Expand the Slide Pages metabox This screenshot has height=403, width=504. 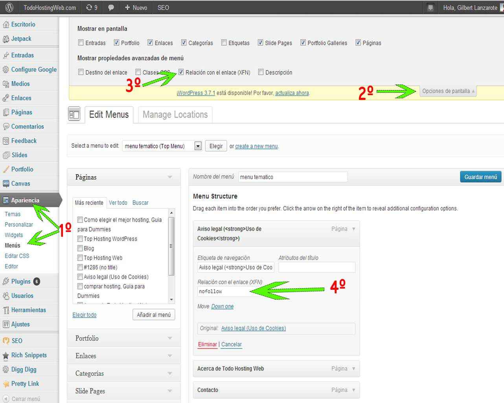(x=124, y=391)
